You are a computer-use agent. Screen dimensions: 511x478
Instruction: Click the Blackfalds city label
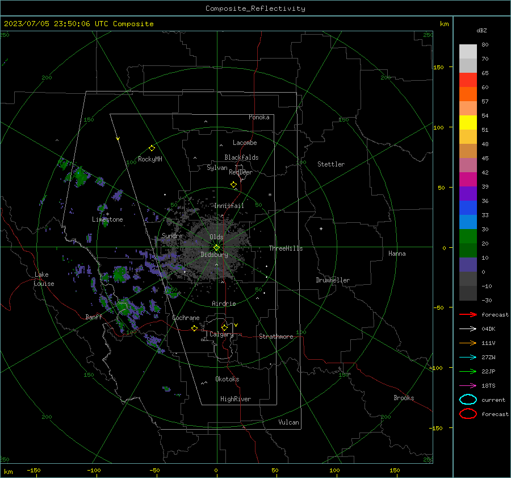coord(241,157)
